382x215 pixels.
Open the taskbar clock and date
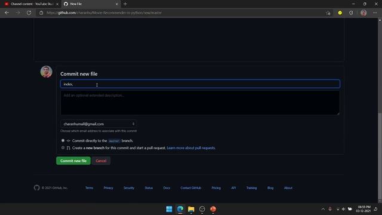[x=363, y=209]
